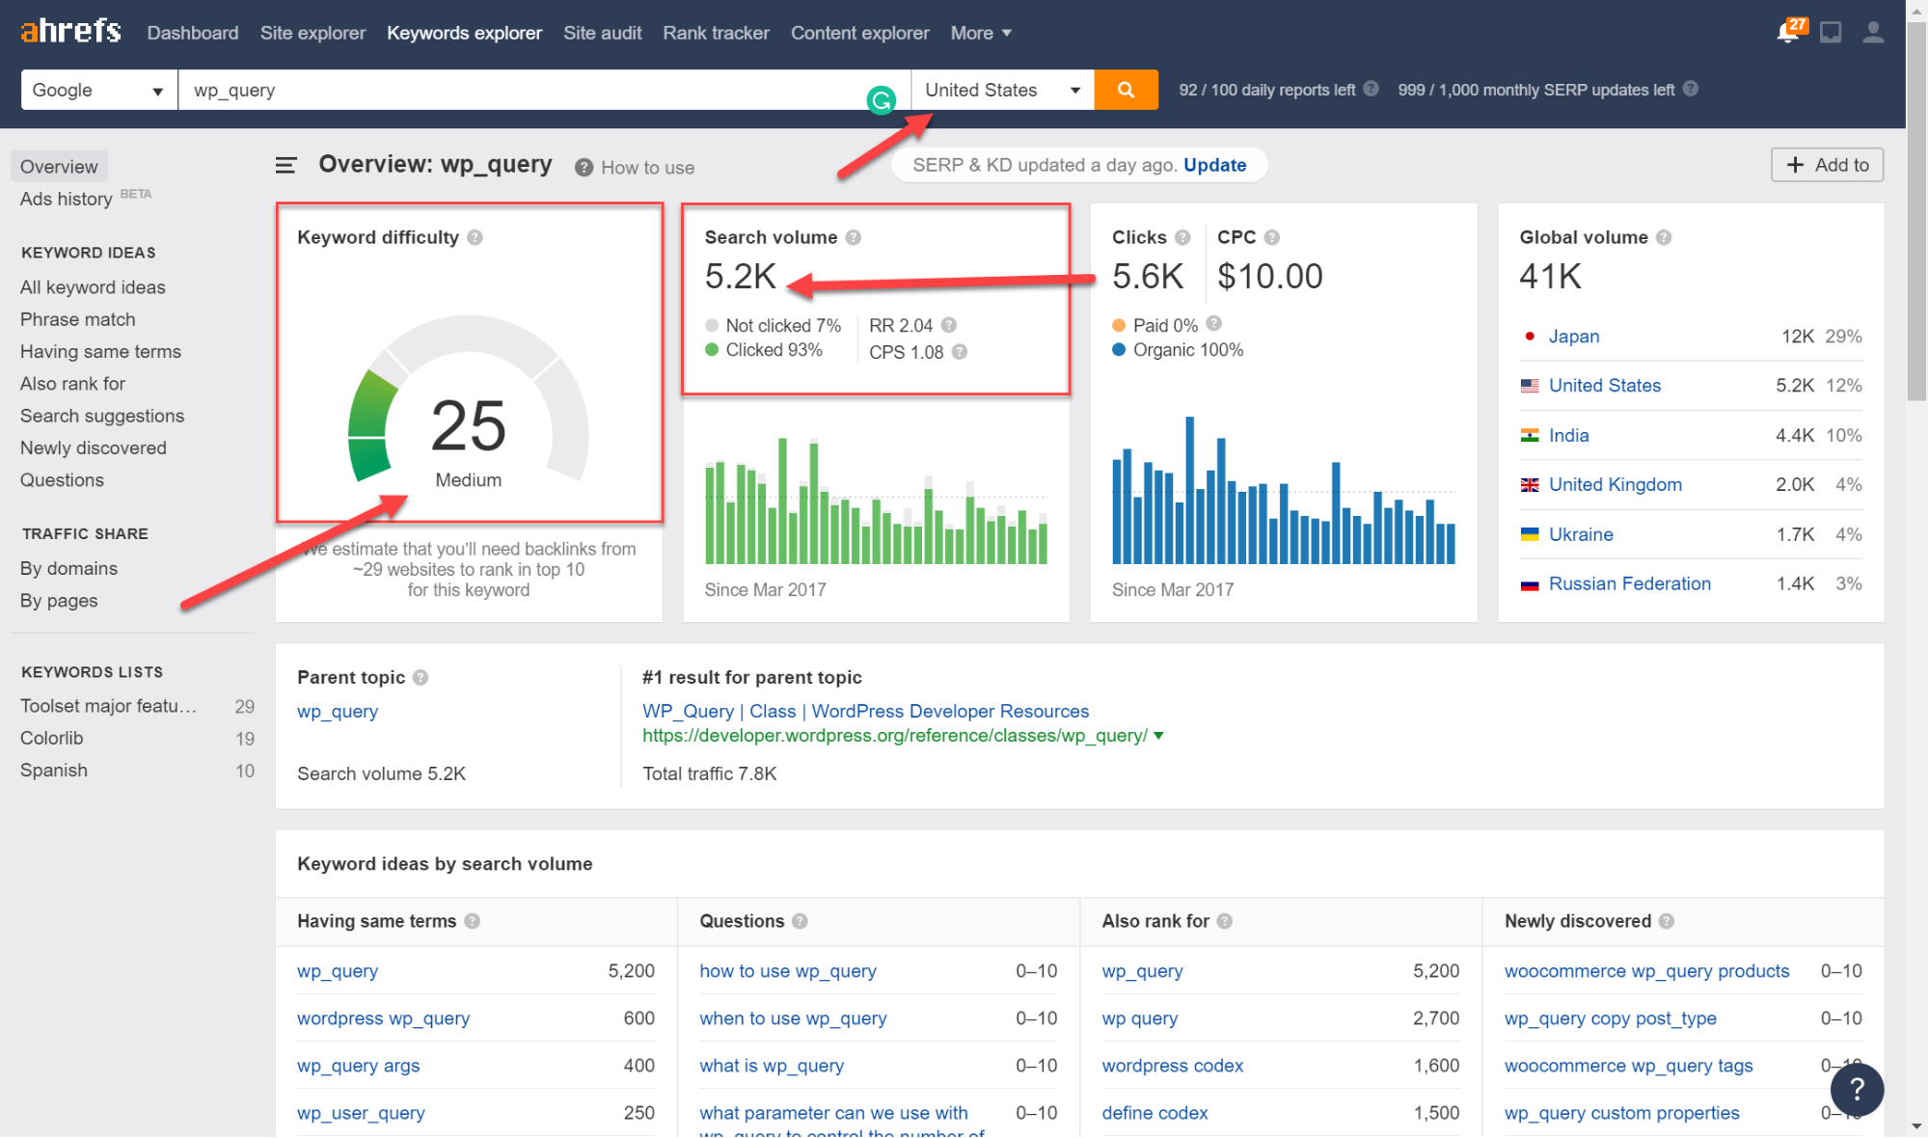Open Rank tracker
Viewport: 1928px width, 1138px height.
(x=716, y=33)
